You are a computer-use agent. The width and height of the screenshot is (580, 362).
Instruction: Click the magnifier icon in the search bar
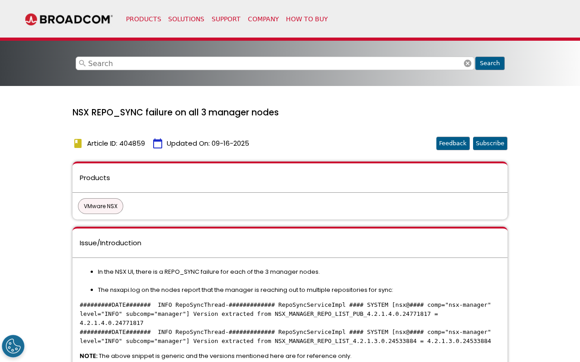(82, 63)
